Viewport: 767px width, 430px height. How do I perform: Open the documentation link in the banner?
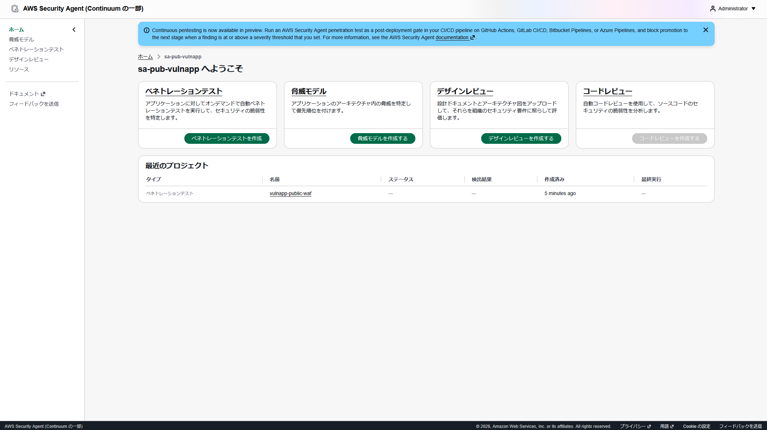(x=455, y=37)
